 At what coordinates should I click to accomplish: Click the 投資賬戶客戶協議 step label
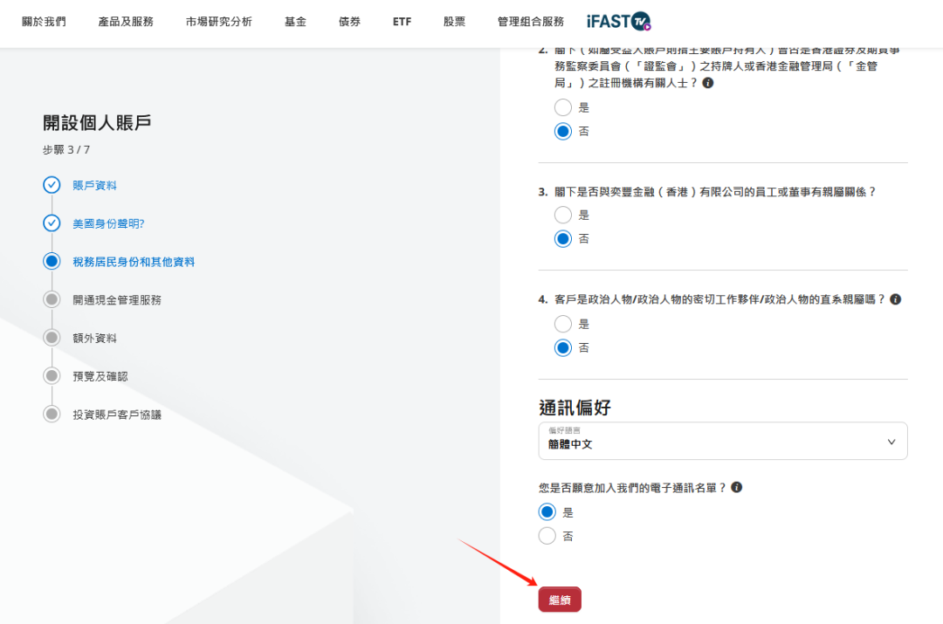pos(117,415)
